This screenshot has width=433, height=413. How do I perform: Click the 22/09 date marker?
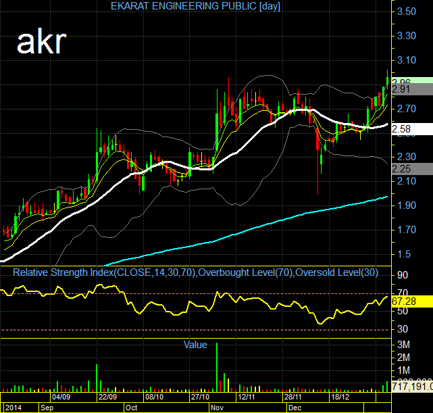click(x=107, y=397)
